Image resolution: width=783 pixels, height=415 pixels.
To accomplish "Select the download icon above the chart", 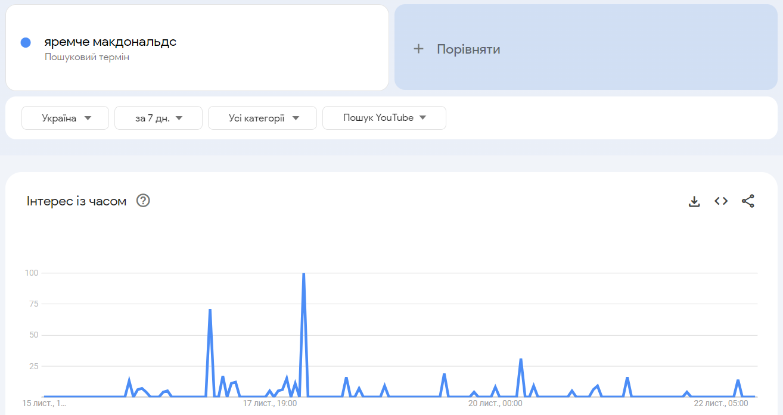I will pos(694,201).
